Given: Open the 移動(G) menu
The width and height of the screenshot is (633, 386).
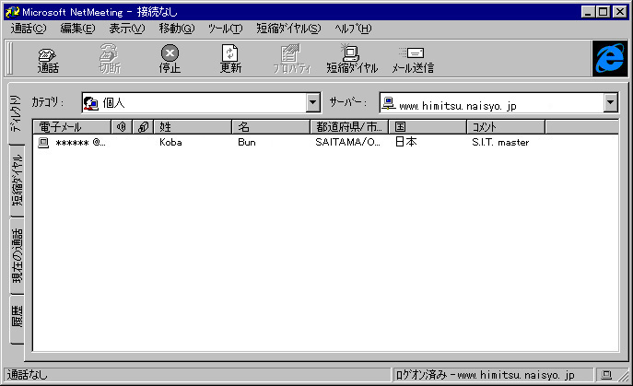Looking at the screenshot, I should 176,29.
